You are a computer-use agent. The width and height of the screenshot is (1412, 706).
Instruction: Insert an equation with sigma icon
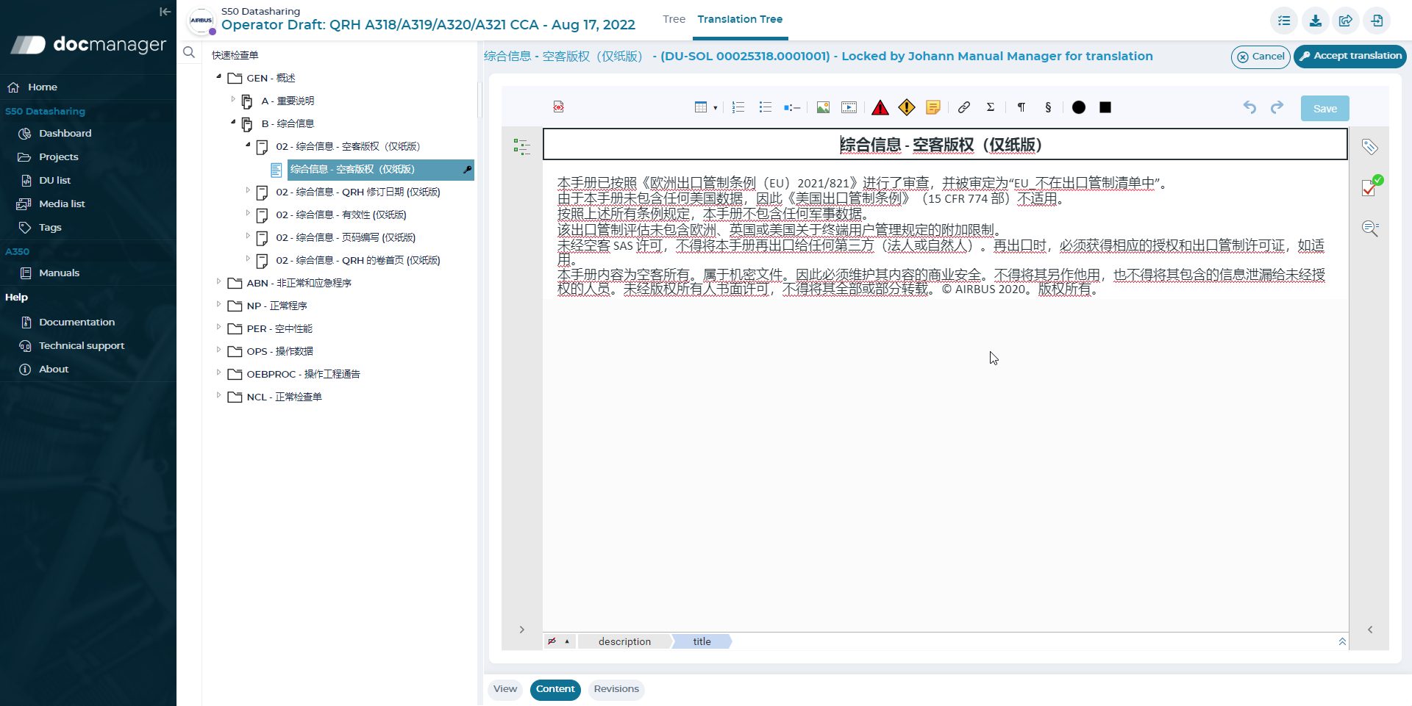[991, 107]
